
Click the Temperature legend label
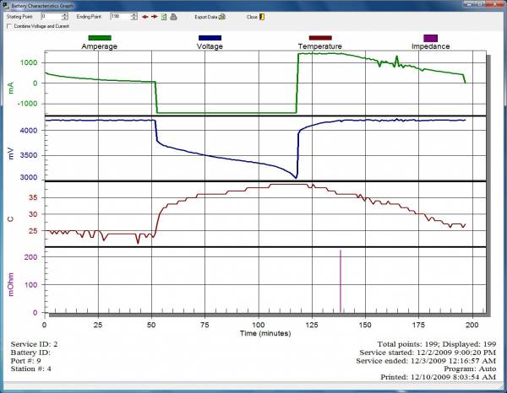(320, 46)
